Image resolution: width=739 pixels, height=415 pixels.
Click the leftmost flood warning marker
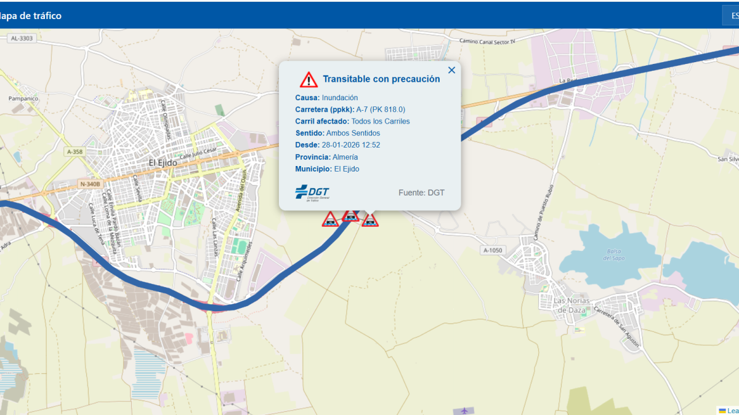tap(330, 219)
